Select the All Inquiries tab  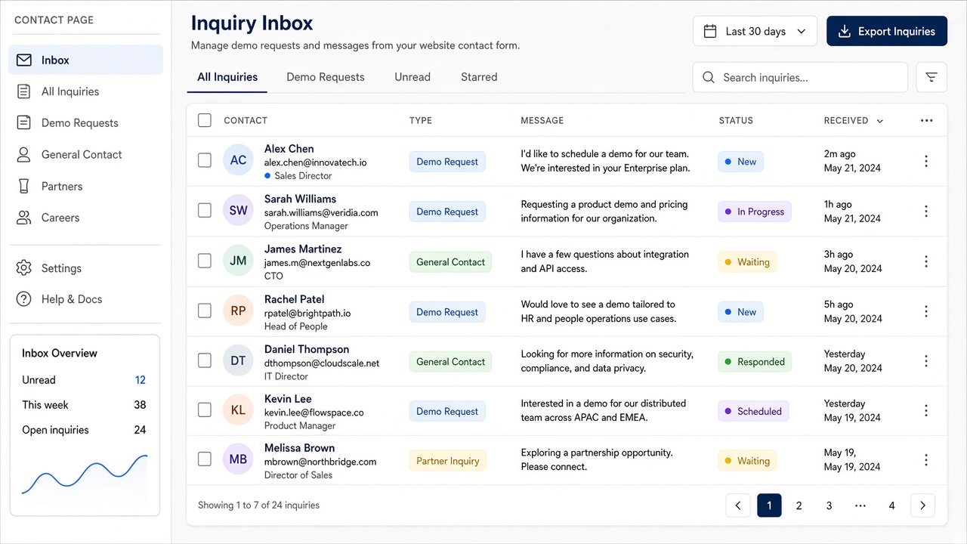click(227, 77)
